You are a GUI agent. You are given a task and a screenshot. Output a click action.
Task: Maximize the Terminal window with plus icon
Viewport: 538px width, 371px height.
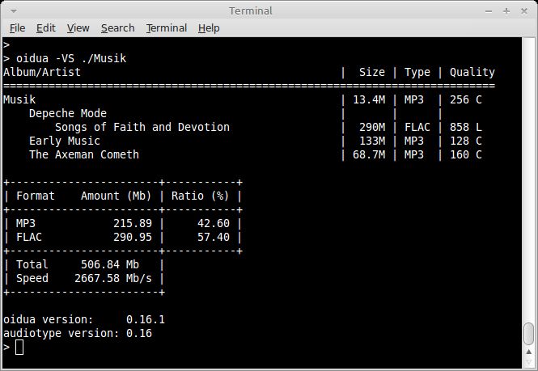(x=506, y=11)
